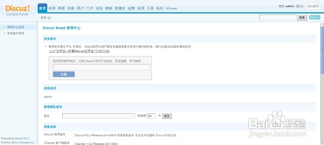324x145 pixels.
Task: Open the 运营 tab
Action: click(131, 8)
